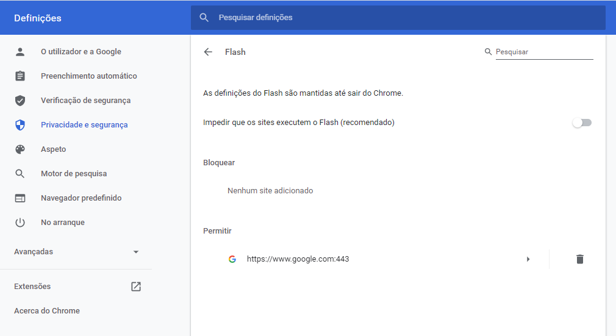
Task: Click the https://www.google.com:443 site entry text
Action: click(298, 259)
